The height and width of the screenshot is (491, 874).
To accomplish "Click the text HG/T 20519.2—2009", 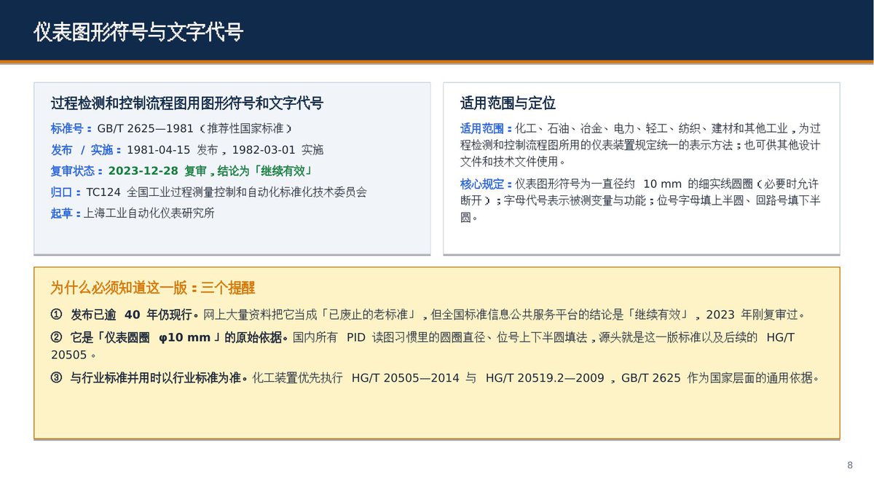I will coord(546,378).
